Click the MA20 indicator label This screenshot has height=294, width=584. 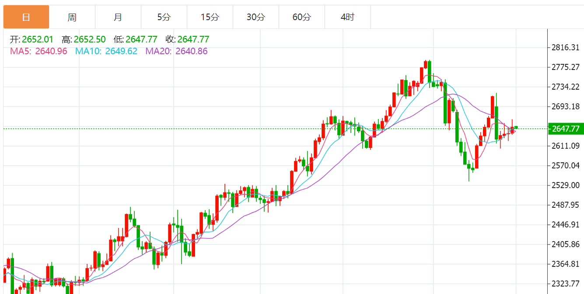coord(176,51)
